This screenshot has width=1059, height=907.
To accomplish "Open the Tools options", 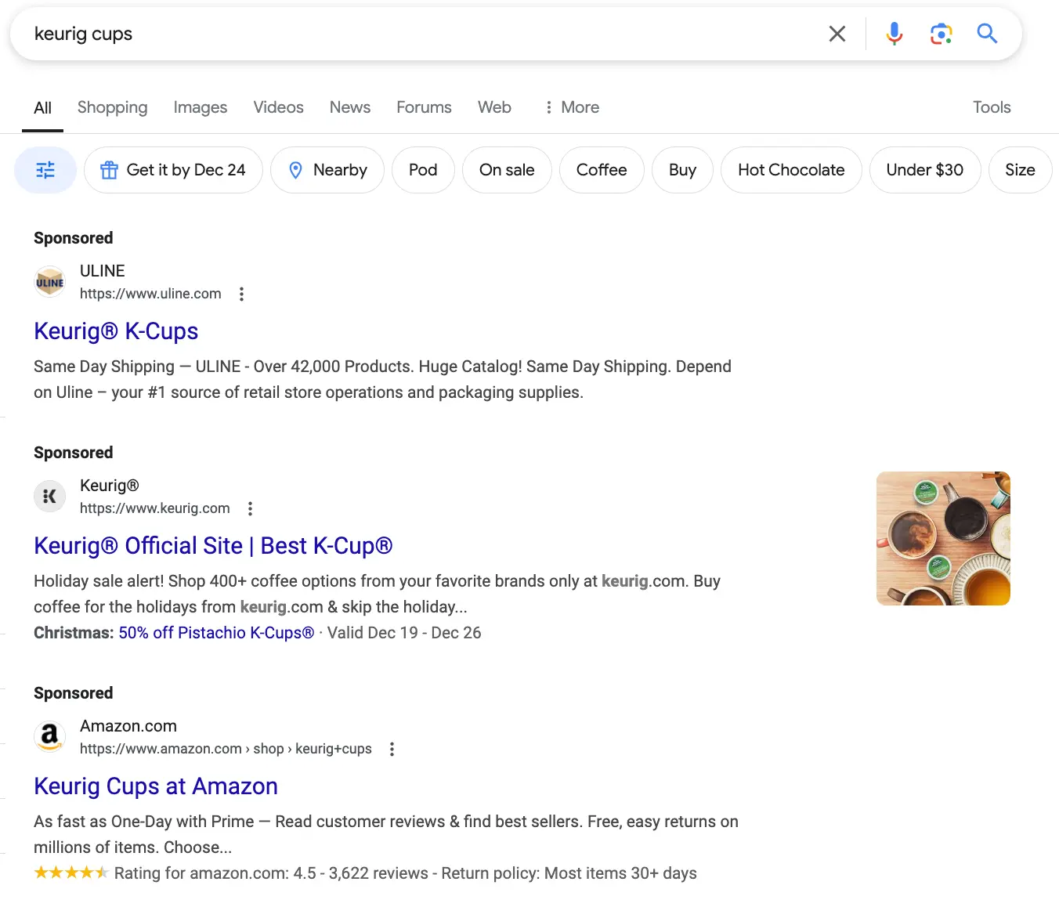I will click(992, 107).
